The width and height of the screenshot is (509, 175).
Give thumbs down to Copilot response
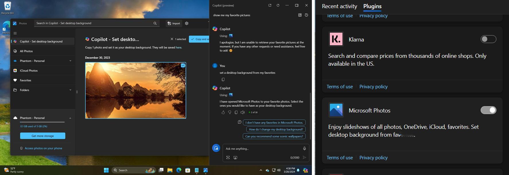point(230,112)
